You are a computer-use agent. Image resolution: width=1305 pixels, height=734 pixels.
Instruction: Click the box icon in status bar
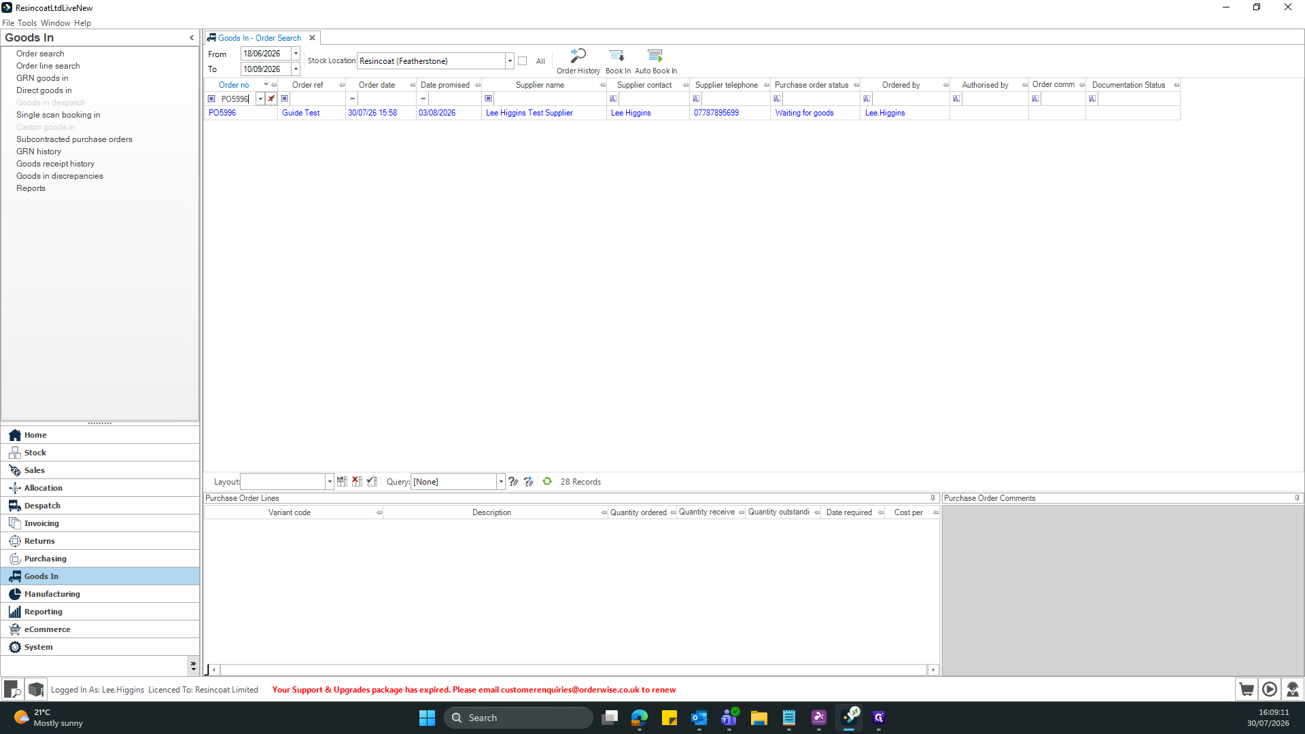pyautogui.click(x=36, y=689)
